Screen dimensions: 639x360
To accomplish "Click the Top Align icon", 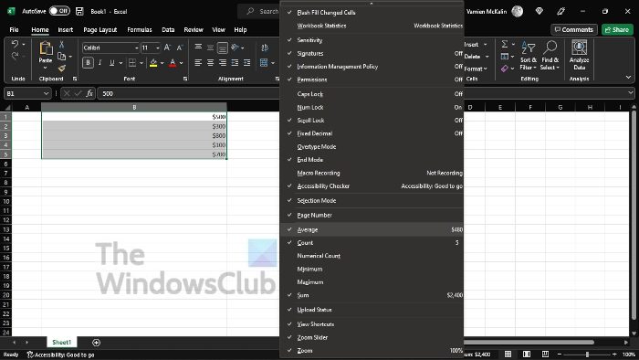I will tap(198, 47).
